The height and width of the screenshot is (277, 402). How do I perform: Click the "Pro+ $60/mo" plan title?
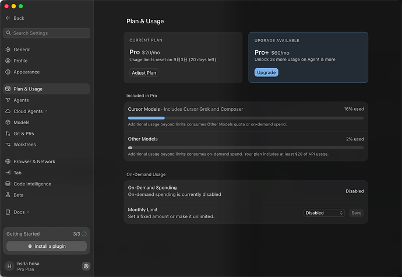coord(271,52)
